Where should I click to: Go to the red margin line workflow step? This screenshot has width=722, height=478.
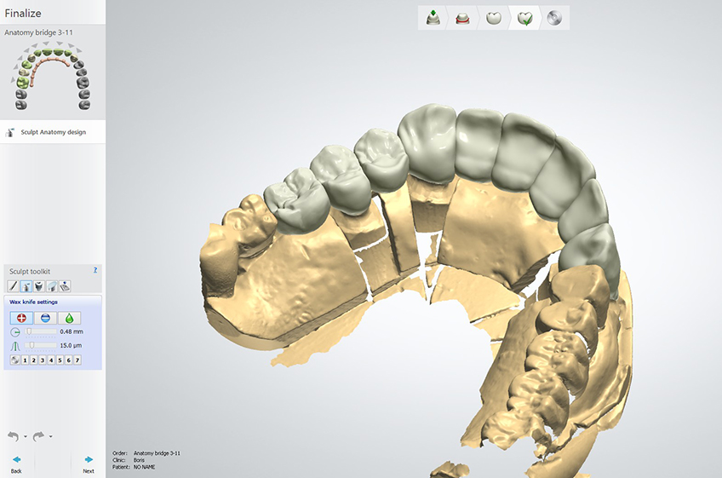462,18
